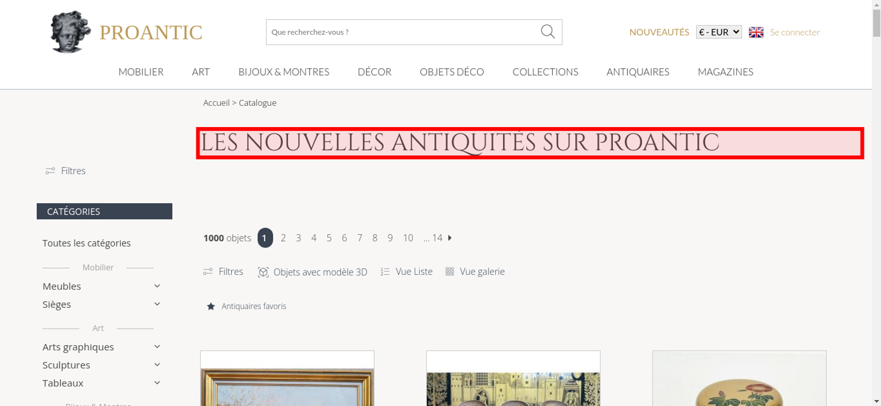This screenshot has height=406, width=881.
Task: Switch language via UK flag icon
Action: tap(756, 32)
